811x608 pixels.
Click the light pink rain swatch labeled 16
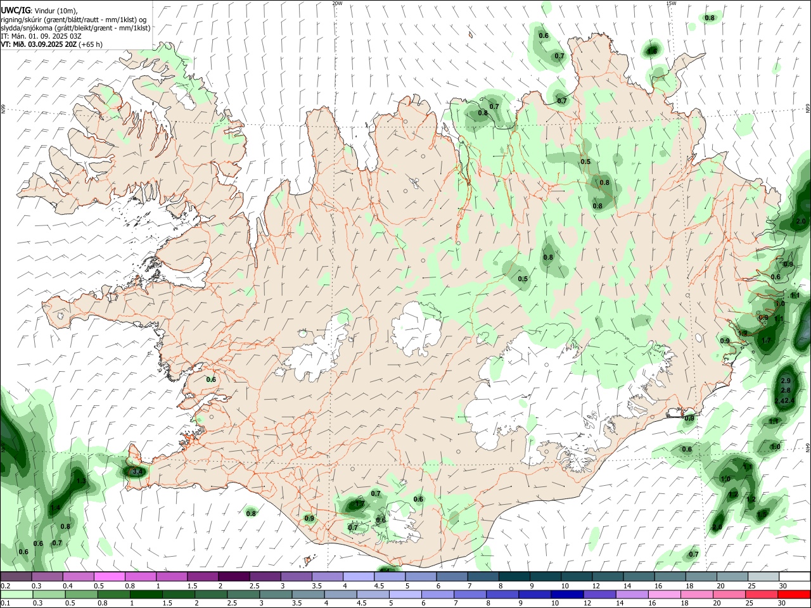click(663, 594)
